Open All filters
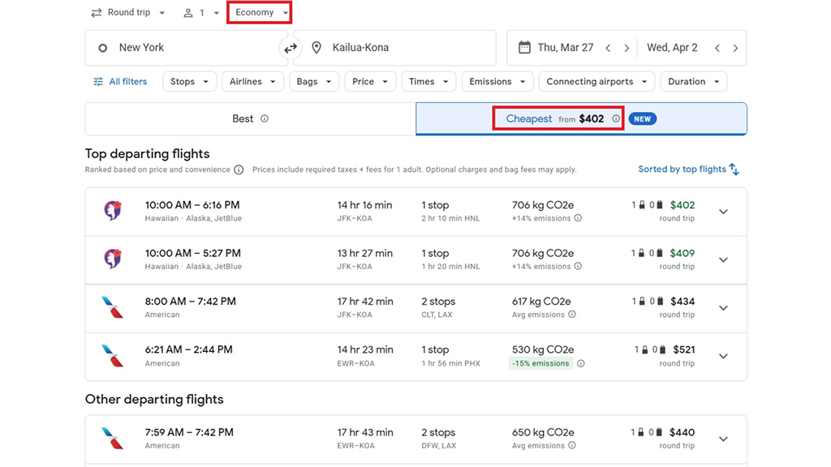Image resolution: width=831 pixels, height=467 pixels. (x=121, y=82)
